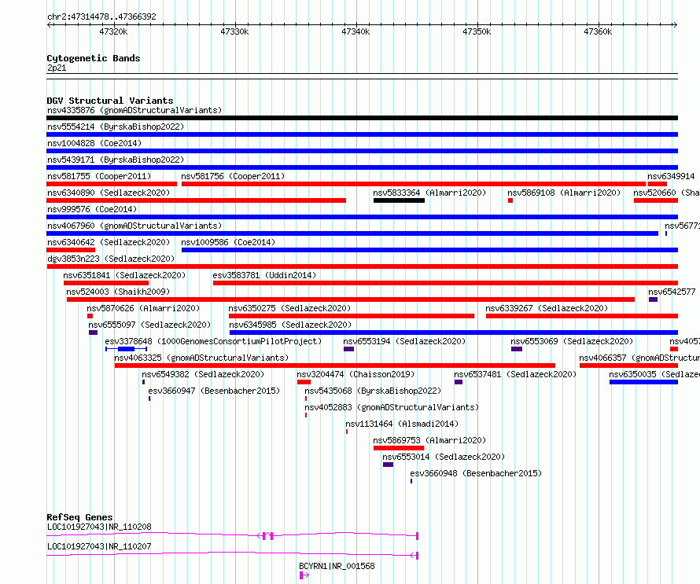
Task: Click the LOC101927043 NR_110208 gene label
Action: click(x=99, y=527)
